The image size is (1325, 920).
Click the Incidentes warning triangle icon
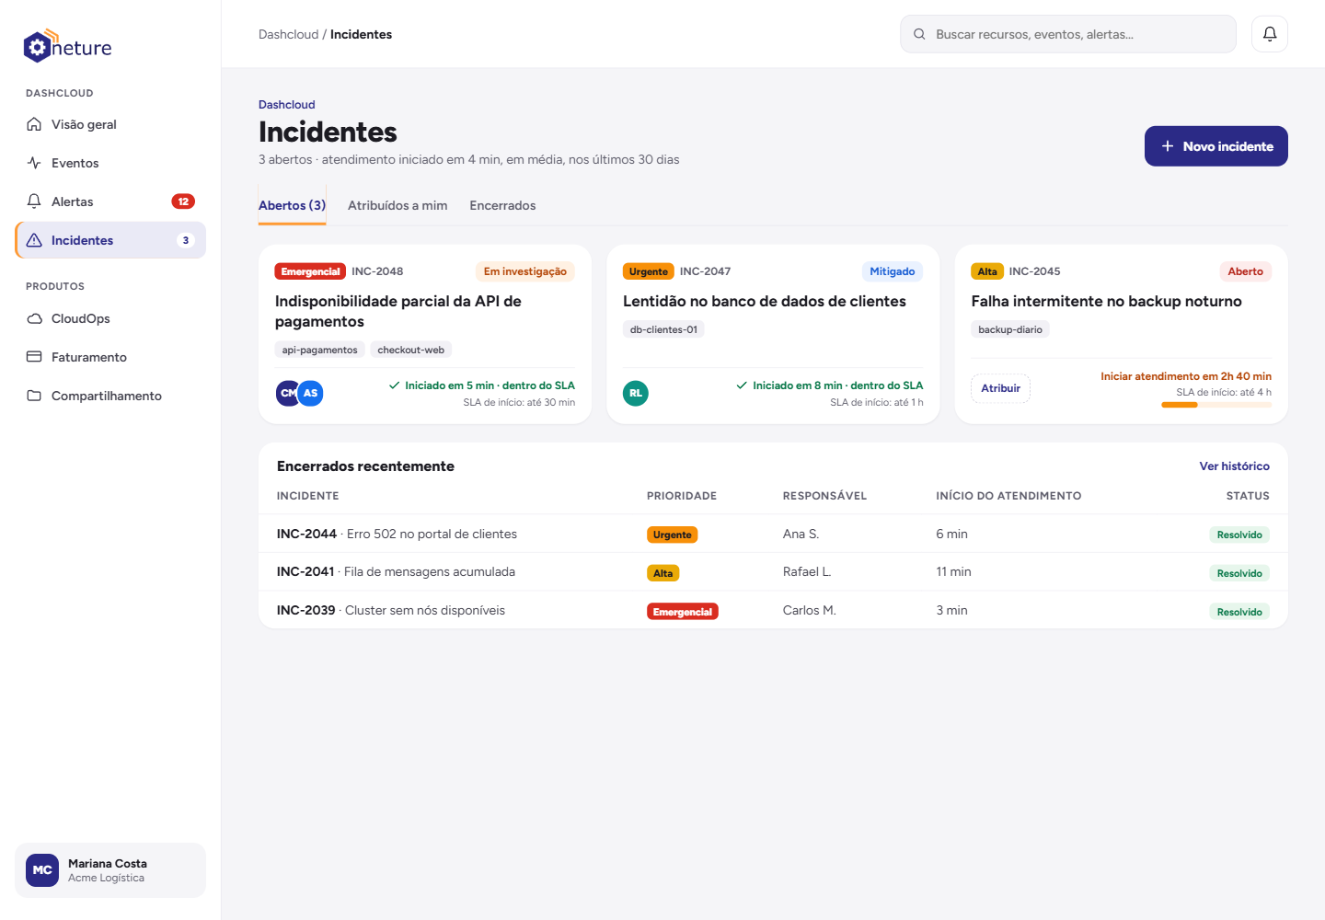(34, 240)
